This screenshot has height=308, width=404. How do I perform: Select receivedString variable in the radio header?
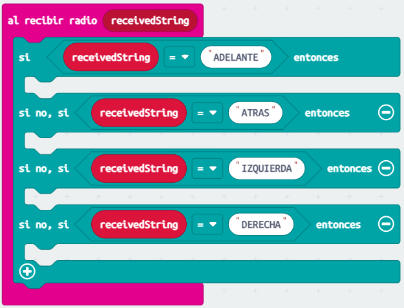point(150,20)
